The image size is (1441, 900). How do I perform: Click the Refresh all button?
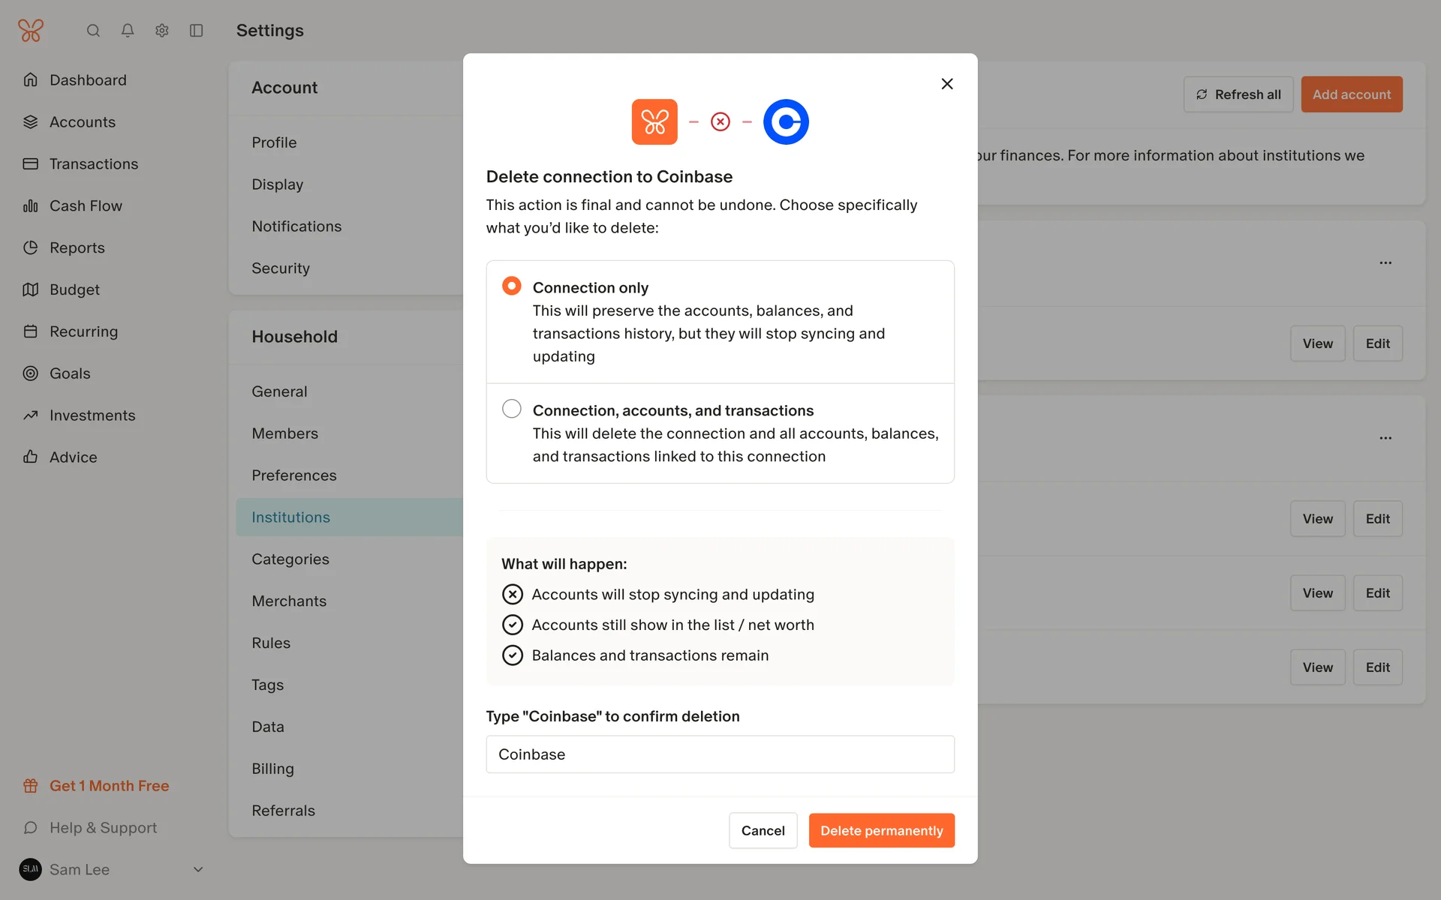click(1238, 94)
